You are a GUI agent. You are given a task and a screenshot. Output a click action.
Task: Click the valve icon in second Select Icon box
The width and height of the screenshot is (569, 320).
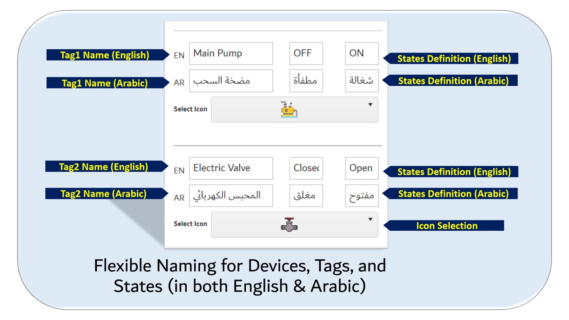[289, 225]
